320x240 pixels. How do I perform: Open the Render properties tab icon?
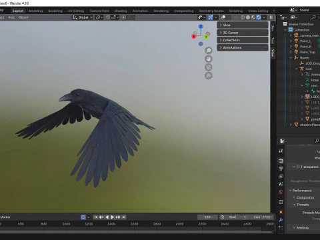pos(281,161)
